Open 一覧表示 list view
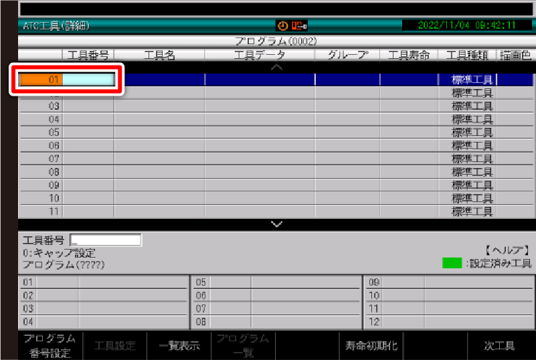Image resolution: width=536 pixels, height=360 pixels. click(178, 346)
